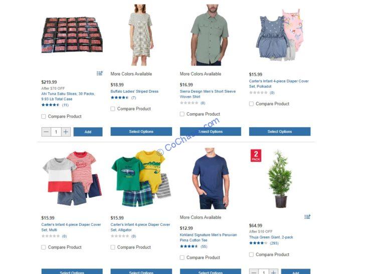This screenshot has height=274, width=376.
Task: Open star rating of Kirkland Pima Tee
Action: [x=189, y=246]
